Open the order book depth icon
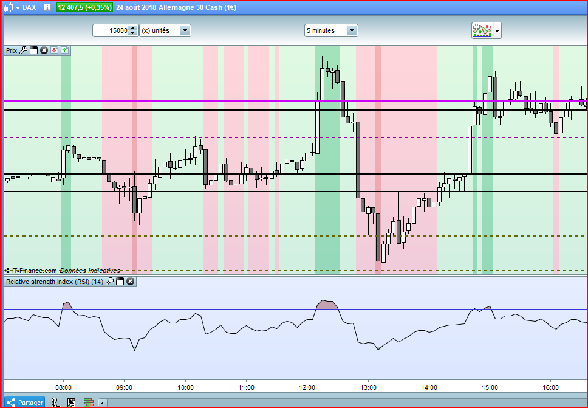 89,403
